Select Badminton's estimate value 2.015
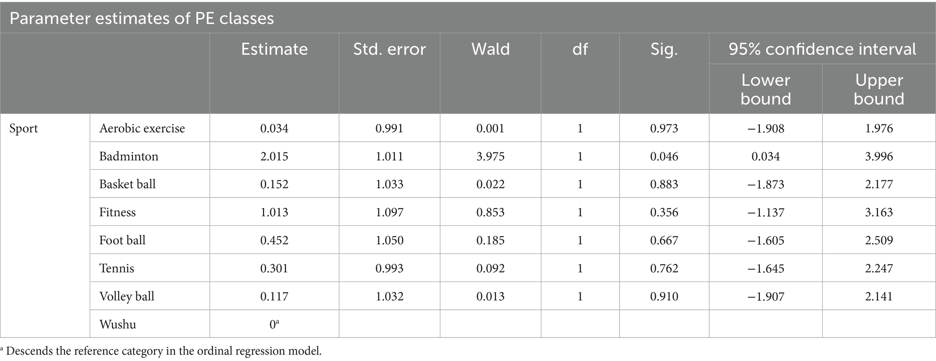 (274, 157)
